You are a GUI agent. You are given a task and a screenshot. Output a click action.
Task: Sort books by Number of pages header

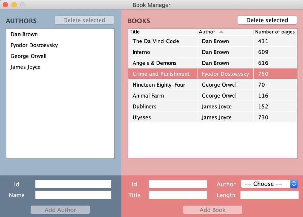[275, 32]
